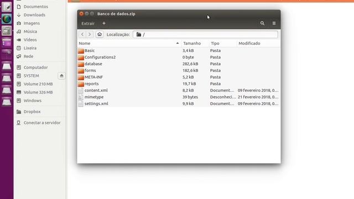This screenshot has width=354, height=199.
Task: Launch the text editor from dock
Action: pyautogui.click(x=7, y=7)
